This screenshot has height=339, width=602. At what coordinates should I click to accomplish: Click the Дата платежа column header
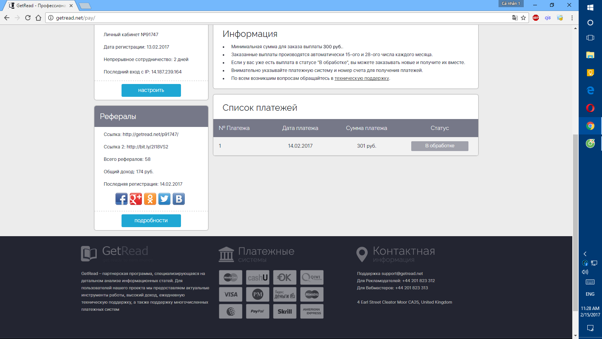[x=300, y=128]
